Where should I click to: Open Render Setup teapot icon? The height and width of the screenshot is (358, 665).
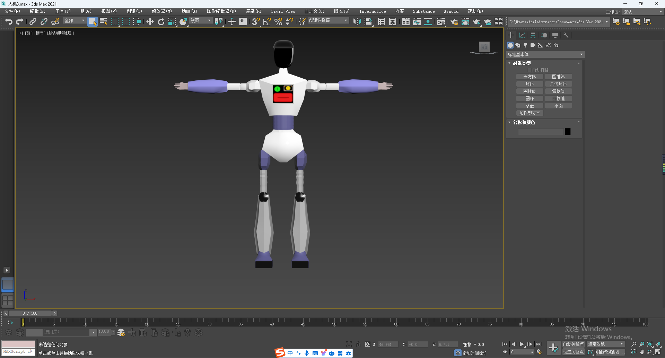(454, 22)
